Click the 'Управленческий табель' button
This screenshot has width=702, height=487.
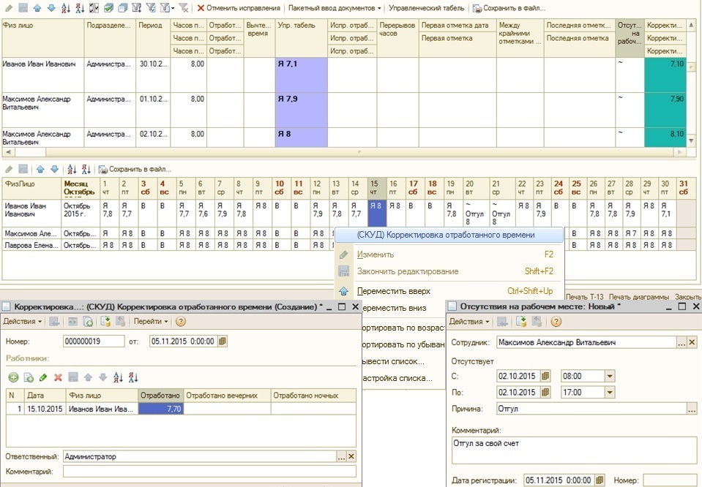point(426,8)
